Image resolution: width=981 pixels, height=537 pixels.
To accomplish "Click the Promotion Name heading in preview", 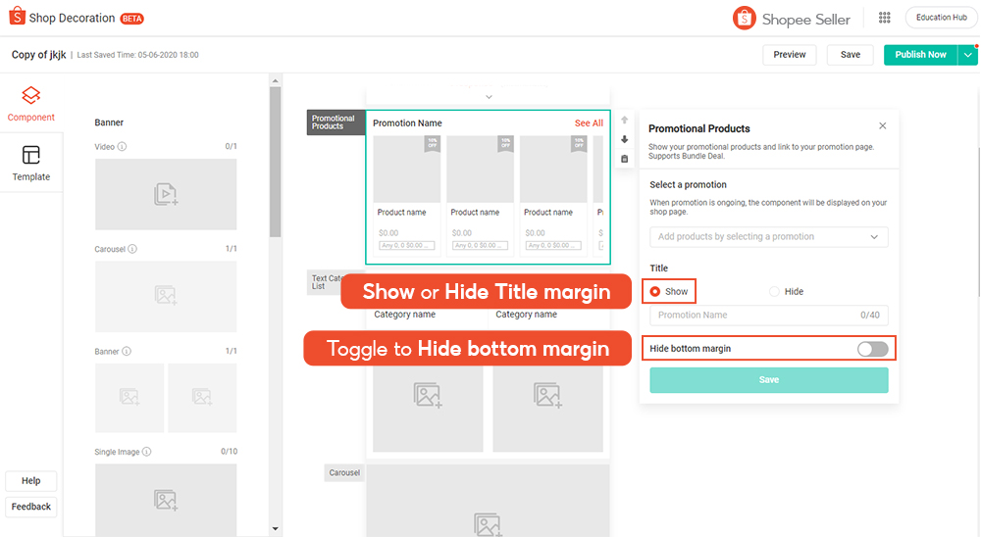I will pyautogui.click(x=407, y=123).
